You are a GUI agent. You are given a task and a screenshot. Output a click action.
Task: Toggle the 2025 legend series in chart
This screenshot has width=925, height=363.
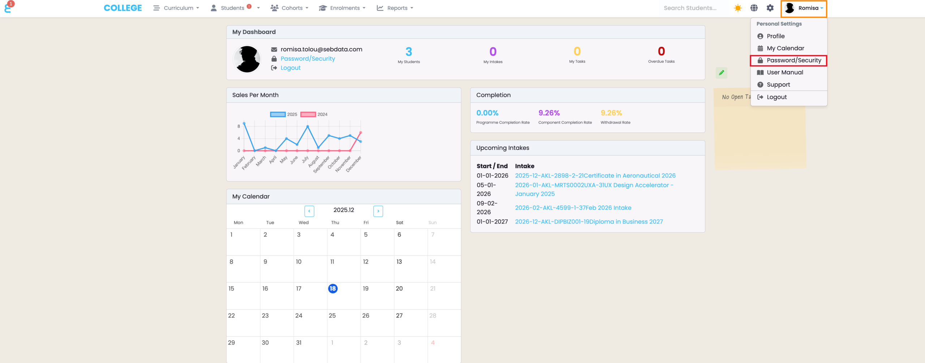point(284,114)
